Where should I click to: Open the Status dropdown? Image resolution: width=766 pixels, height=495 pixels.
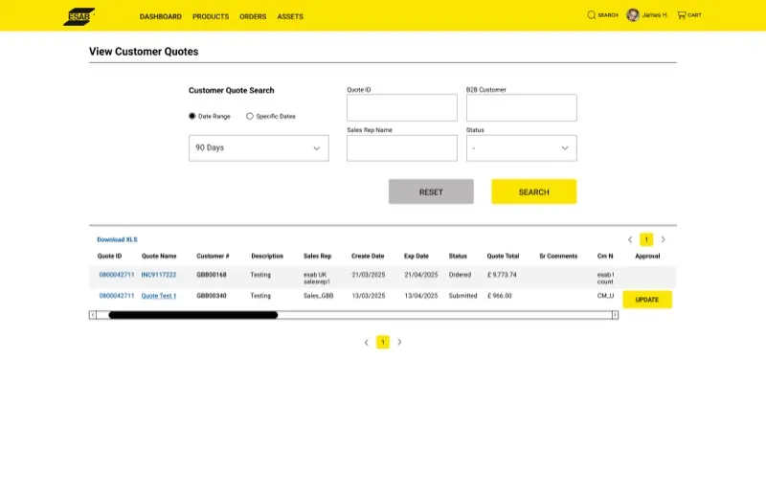point(521,147)
